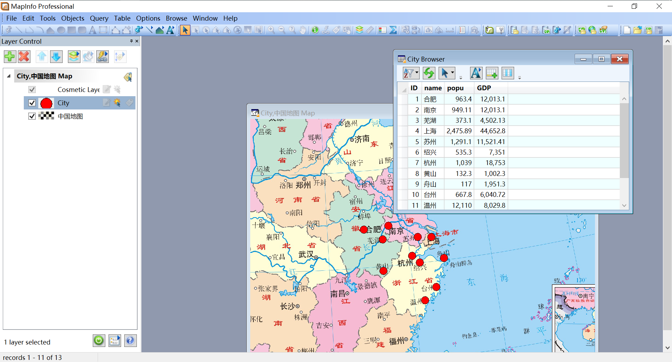Click the red Remove Layers X icon
Viewport: 672px width, 362px height.
pyautogui.click(x=24, y=56)
